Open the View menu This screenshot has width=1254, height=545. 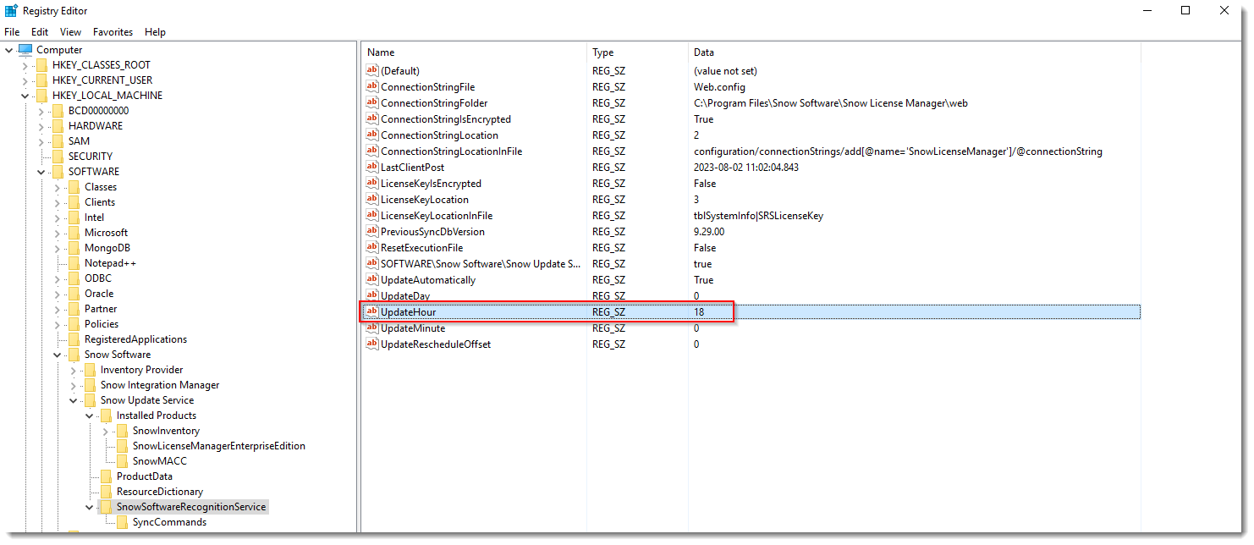pyautogui.click(x=71, y=32)
